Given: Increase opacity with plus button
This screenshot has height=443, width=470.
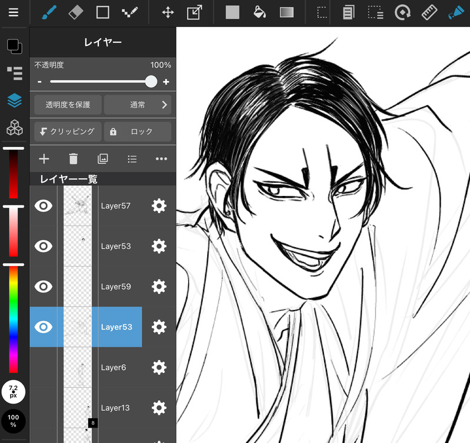Looking at the screenshot, I should tap(166, 82).
